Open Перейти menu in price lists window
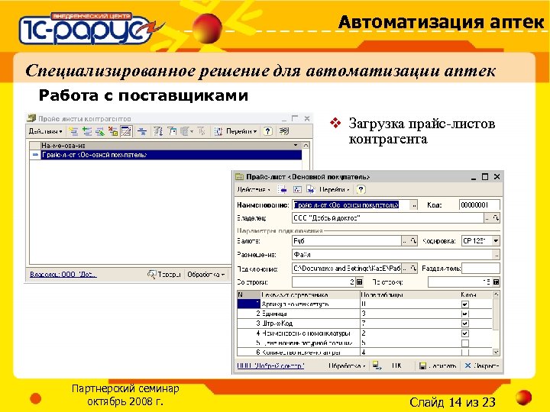The height and width of the screenshot is (412, 550). pyautogui.click(x=241, y=131)
